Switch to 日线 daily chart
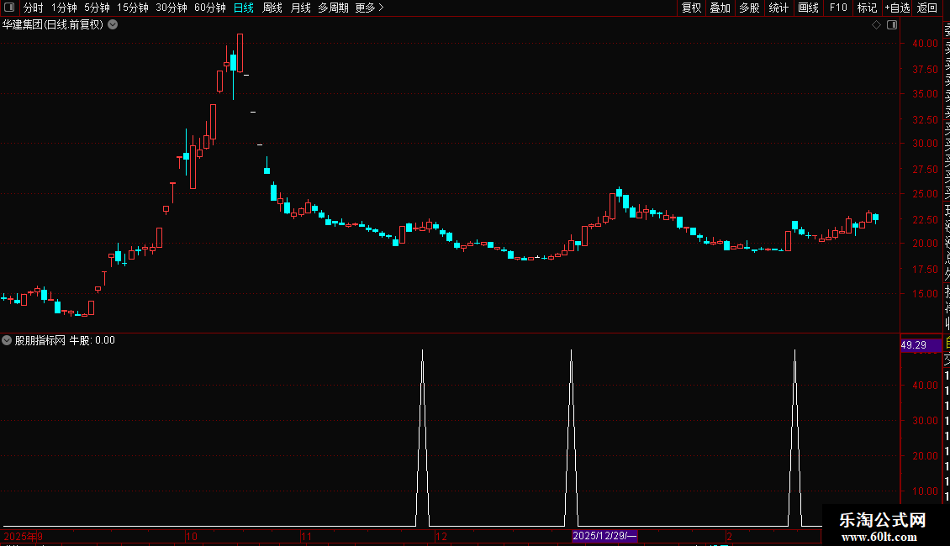 click(244, 8)
